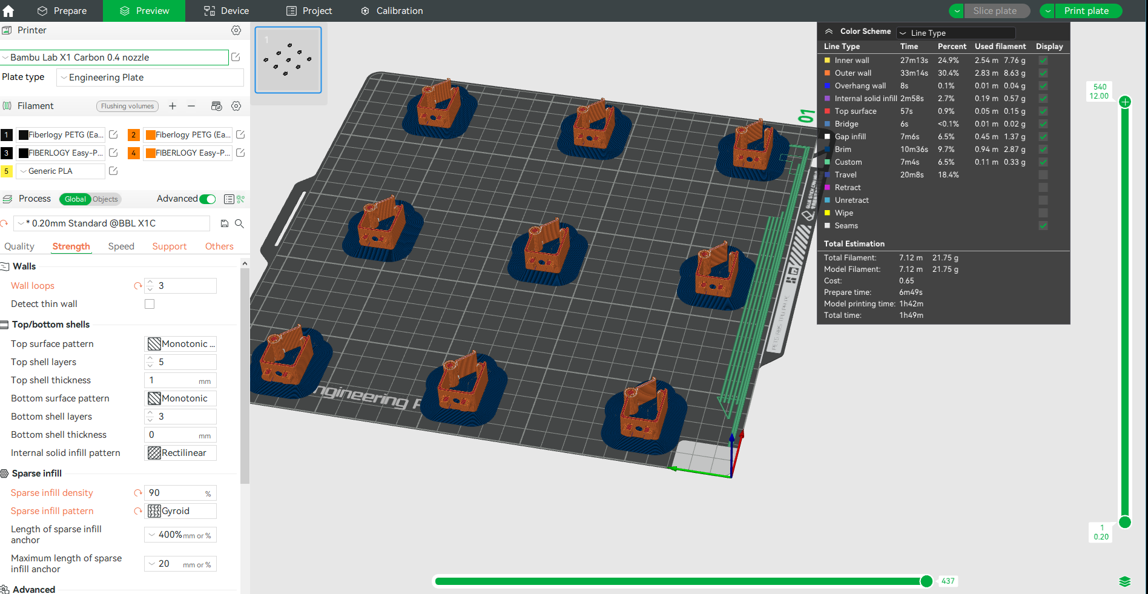The height and width of the screenshot is (594, 1148).
Task: Reset Wall loops to default value
Action: (x=138, y=286)
